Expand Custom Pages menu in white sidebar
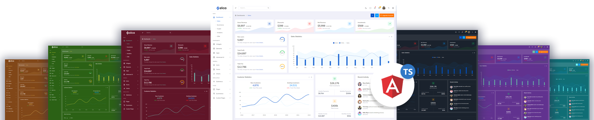Image resolution: width=594 pixels, height=120 pixels. coord(222,98)
